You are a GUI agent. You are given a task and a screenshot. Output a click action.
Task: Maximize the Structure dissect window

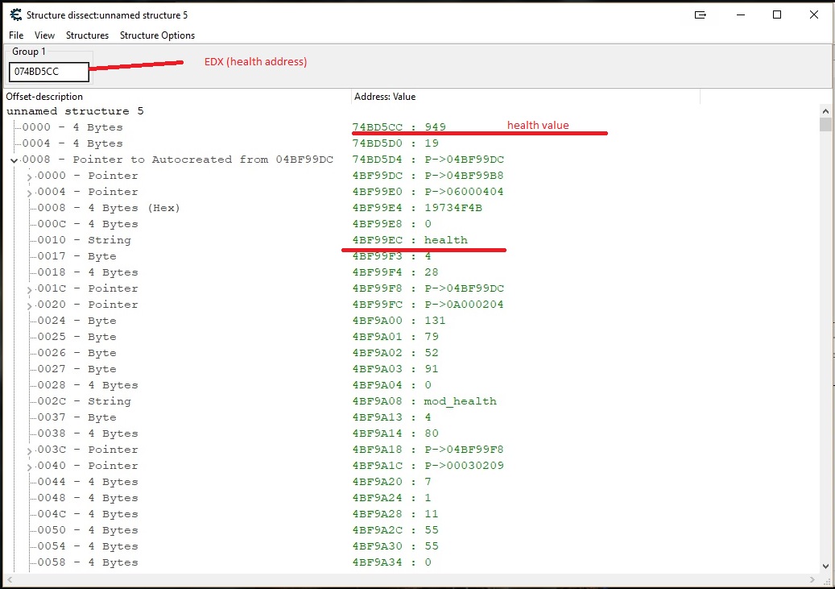(777, 15)
